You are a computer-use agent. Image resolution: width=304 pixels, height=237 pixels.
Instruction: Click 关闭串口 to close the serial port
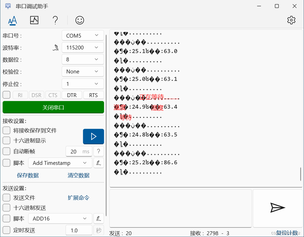click(x=53, y=107)
